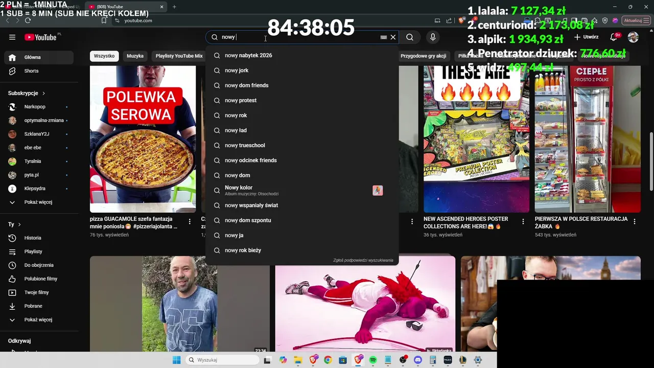Open the Utwórz create button
Image resolution: width=654 pixels, height=368 pixels.
pos(586,37)
